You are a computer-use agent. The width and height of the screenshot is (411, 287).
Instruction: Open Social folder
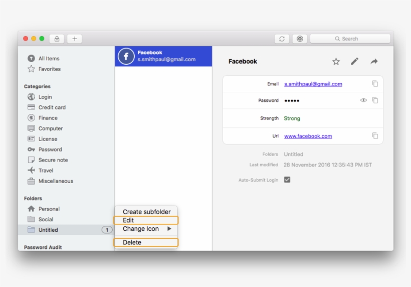coord(46,219)
